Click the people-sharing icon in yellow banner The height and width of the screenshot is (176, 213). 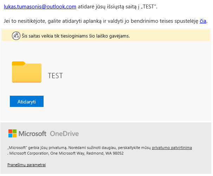point(16,36)
